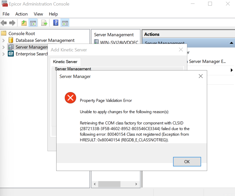Click the Server Management column header
235x196 pixels.
[114, 35]
